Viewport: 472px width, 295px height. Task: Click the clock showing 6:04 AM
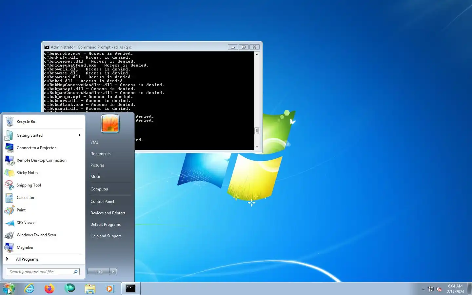pyautogui.click(x=455, y=286)
